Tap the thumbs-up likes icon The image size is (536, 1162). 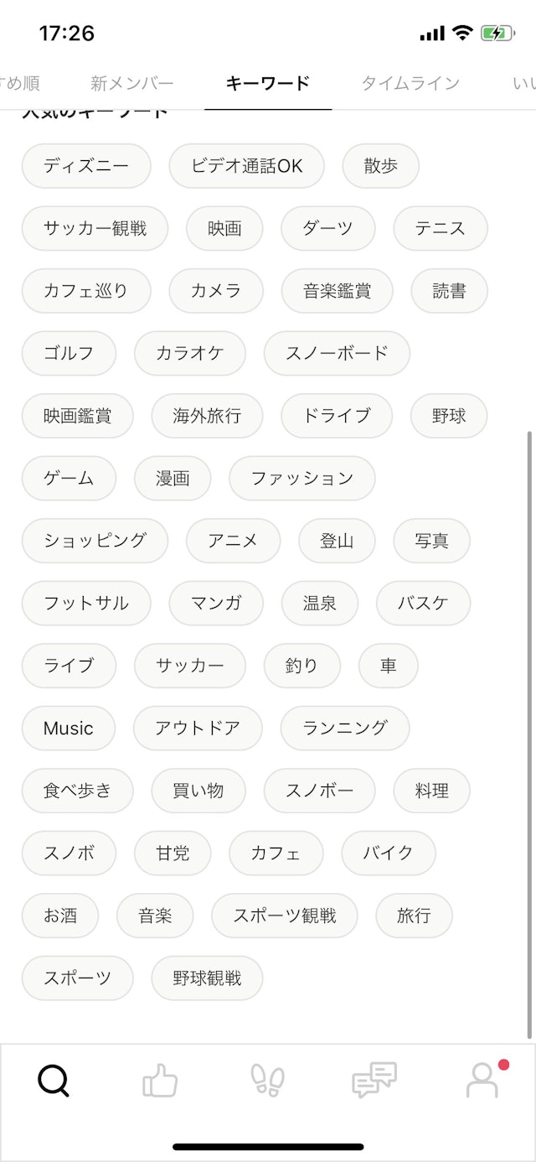pos(161,1082)
